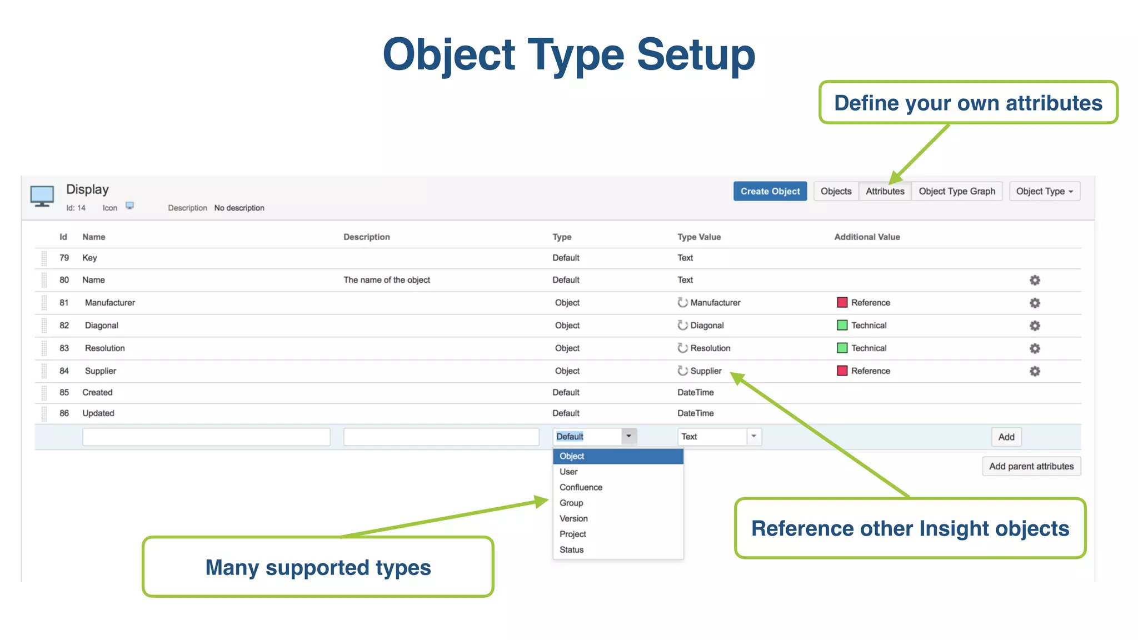Grab the drag handle of Updated row
Image resolution: width=1138 pixels, height=640 pixels.
[44, 414]
